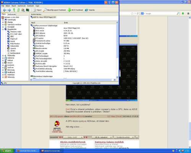Switch to the Kedvencek tab in left pane
This screenshot has width=191, height=153.
(x=11, y=14)
